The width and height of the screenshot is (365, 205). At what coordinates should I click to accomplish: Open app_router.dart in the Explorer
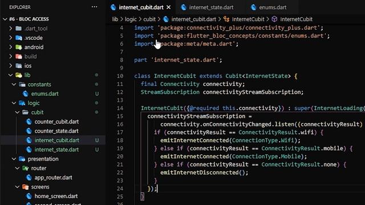point(53,177)
